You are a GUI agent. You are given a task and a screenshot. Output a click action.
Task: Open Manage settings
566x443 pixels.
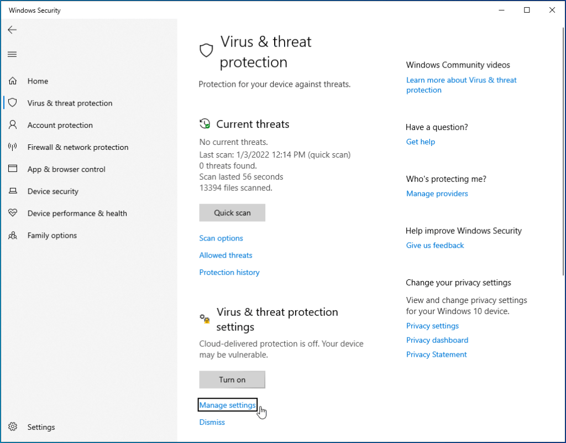pos(227,405)
